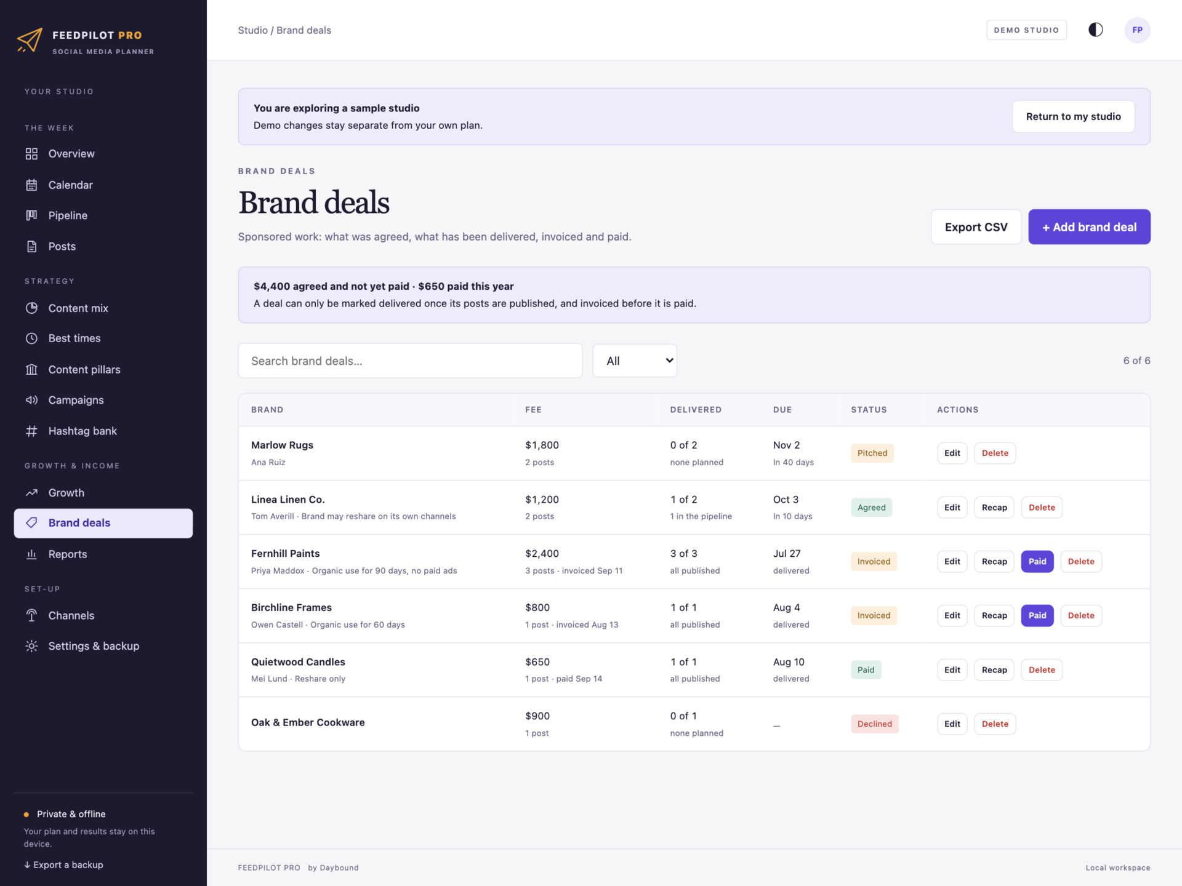This screenshot has height=886, width=1182.
Task: Click the Fernhill Paints brand name
Action: pyautogui.click(x=285, y=553)
